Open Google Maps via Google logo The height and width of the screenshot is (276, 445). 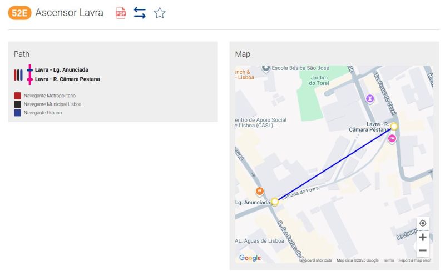point(250,258)
